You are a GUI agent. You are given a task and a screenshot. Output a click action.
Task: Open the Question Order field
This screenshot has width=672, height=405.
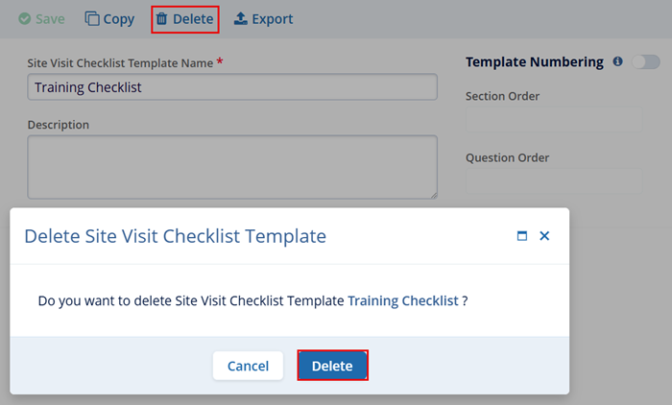(553, 181)
